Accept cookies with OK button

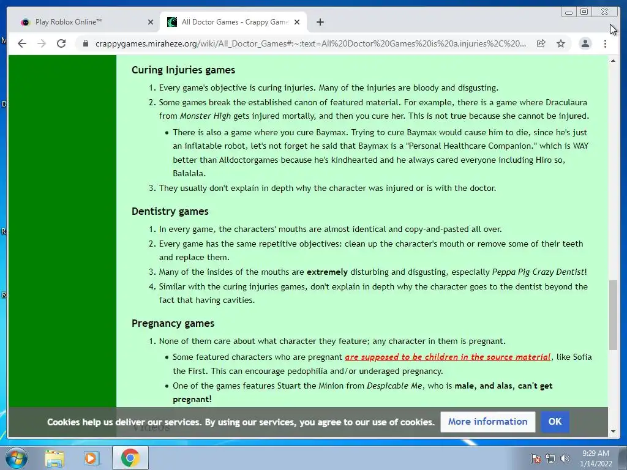pyautogui.click(x=555, y=422)
